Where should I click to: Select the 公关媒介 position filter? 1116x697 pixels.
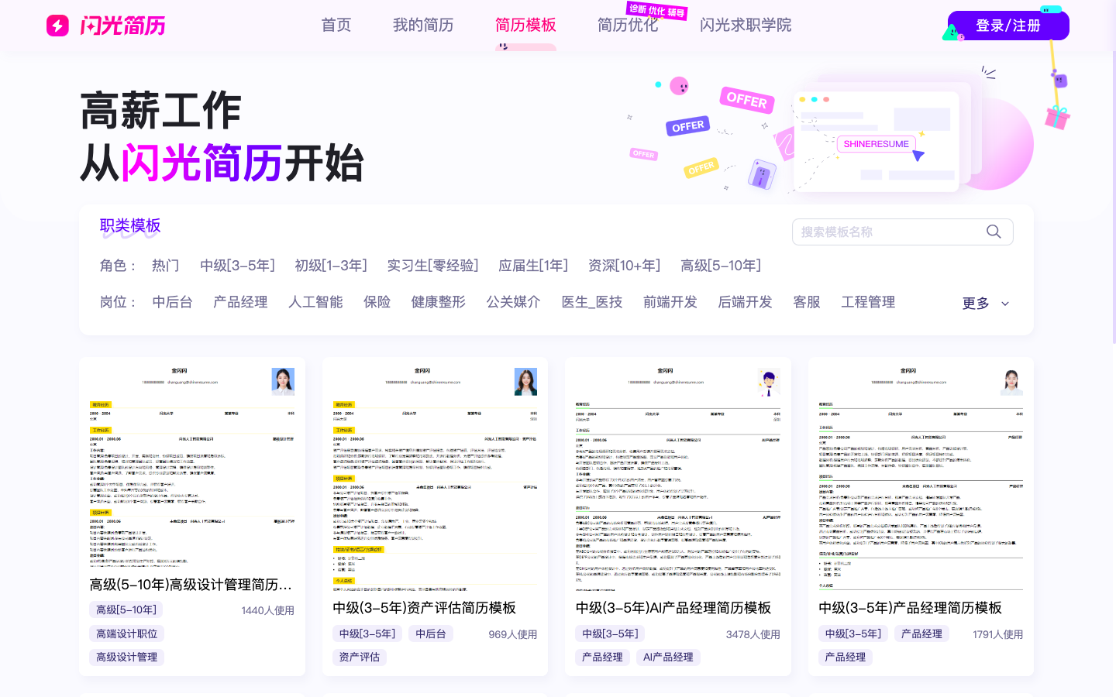[x=513, y=302]
